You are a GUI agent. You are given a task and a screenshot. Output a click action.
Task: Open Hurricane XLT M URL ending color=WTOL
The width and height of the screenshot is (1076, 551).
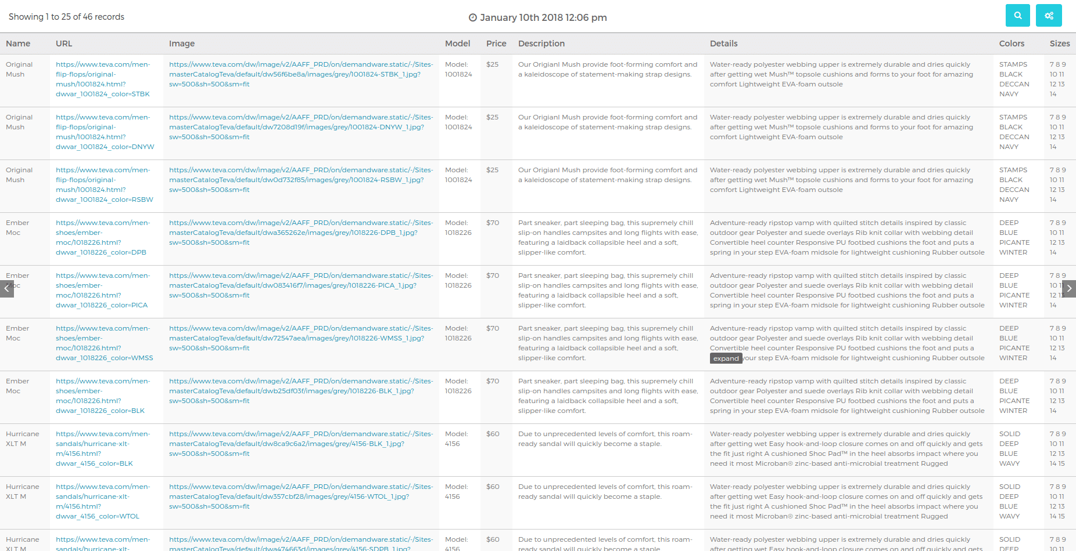[x=103, y=502]
